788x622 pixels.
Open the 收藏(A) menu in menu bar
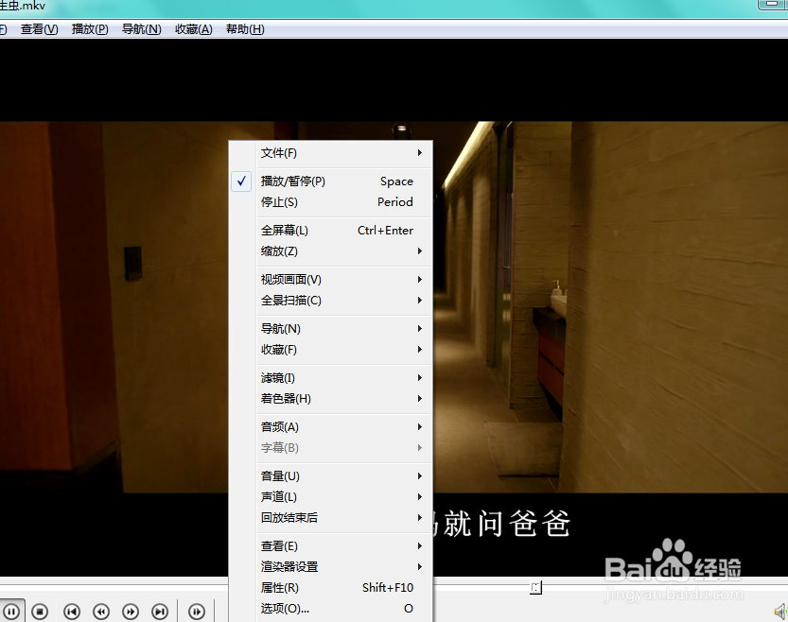[194, 29]
